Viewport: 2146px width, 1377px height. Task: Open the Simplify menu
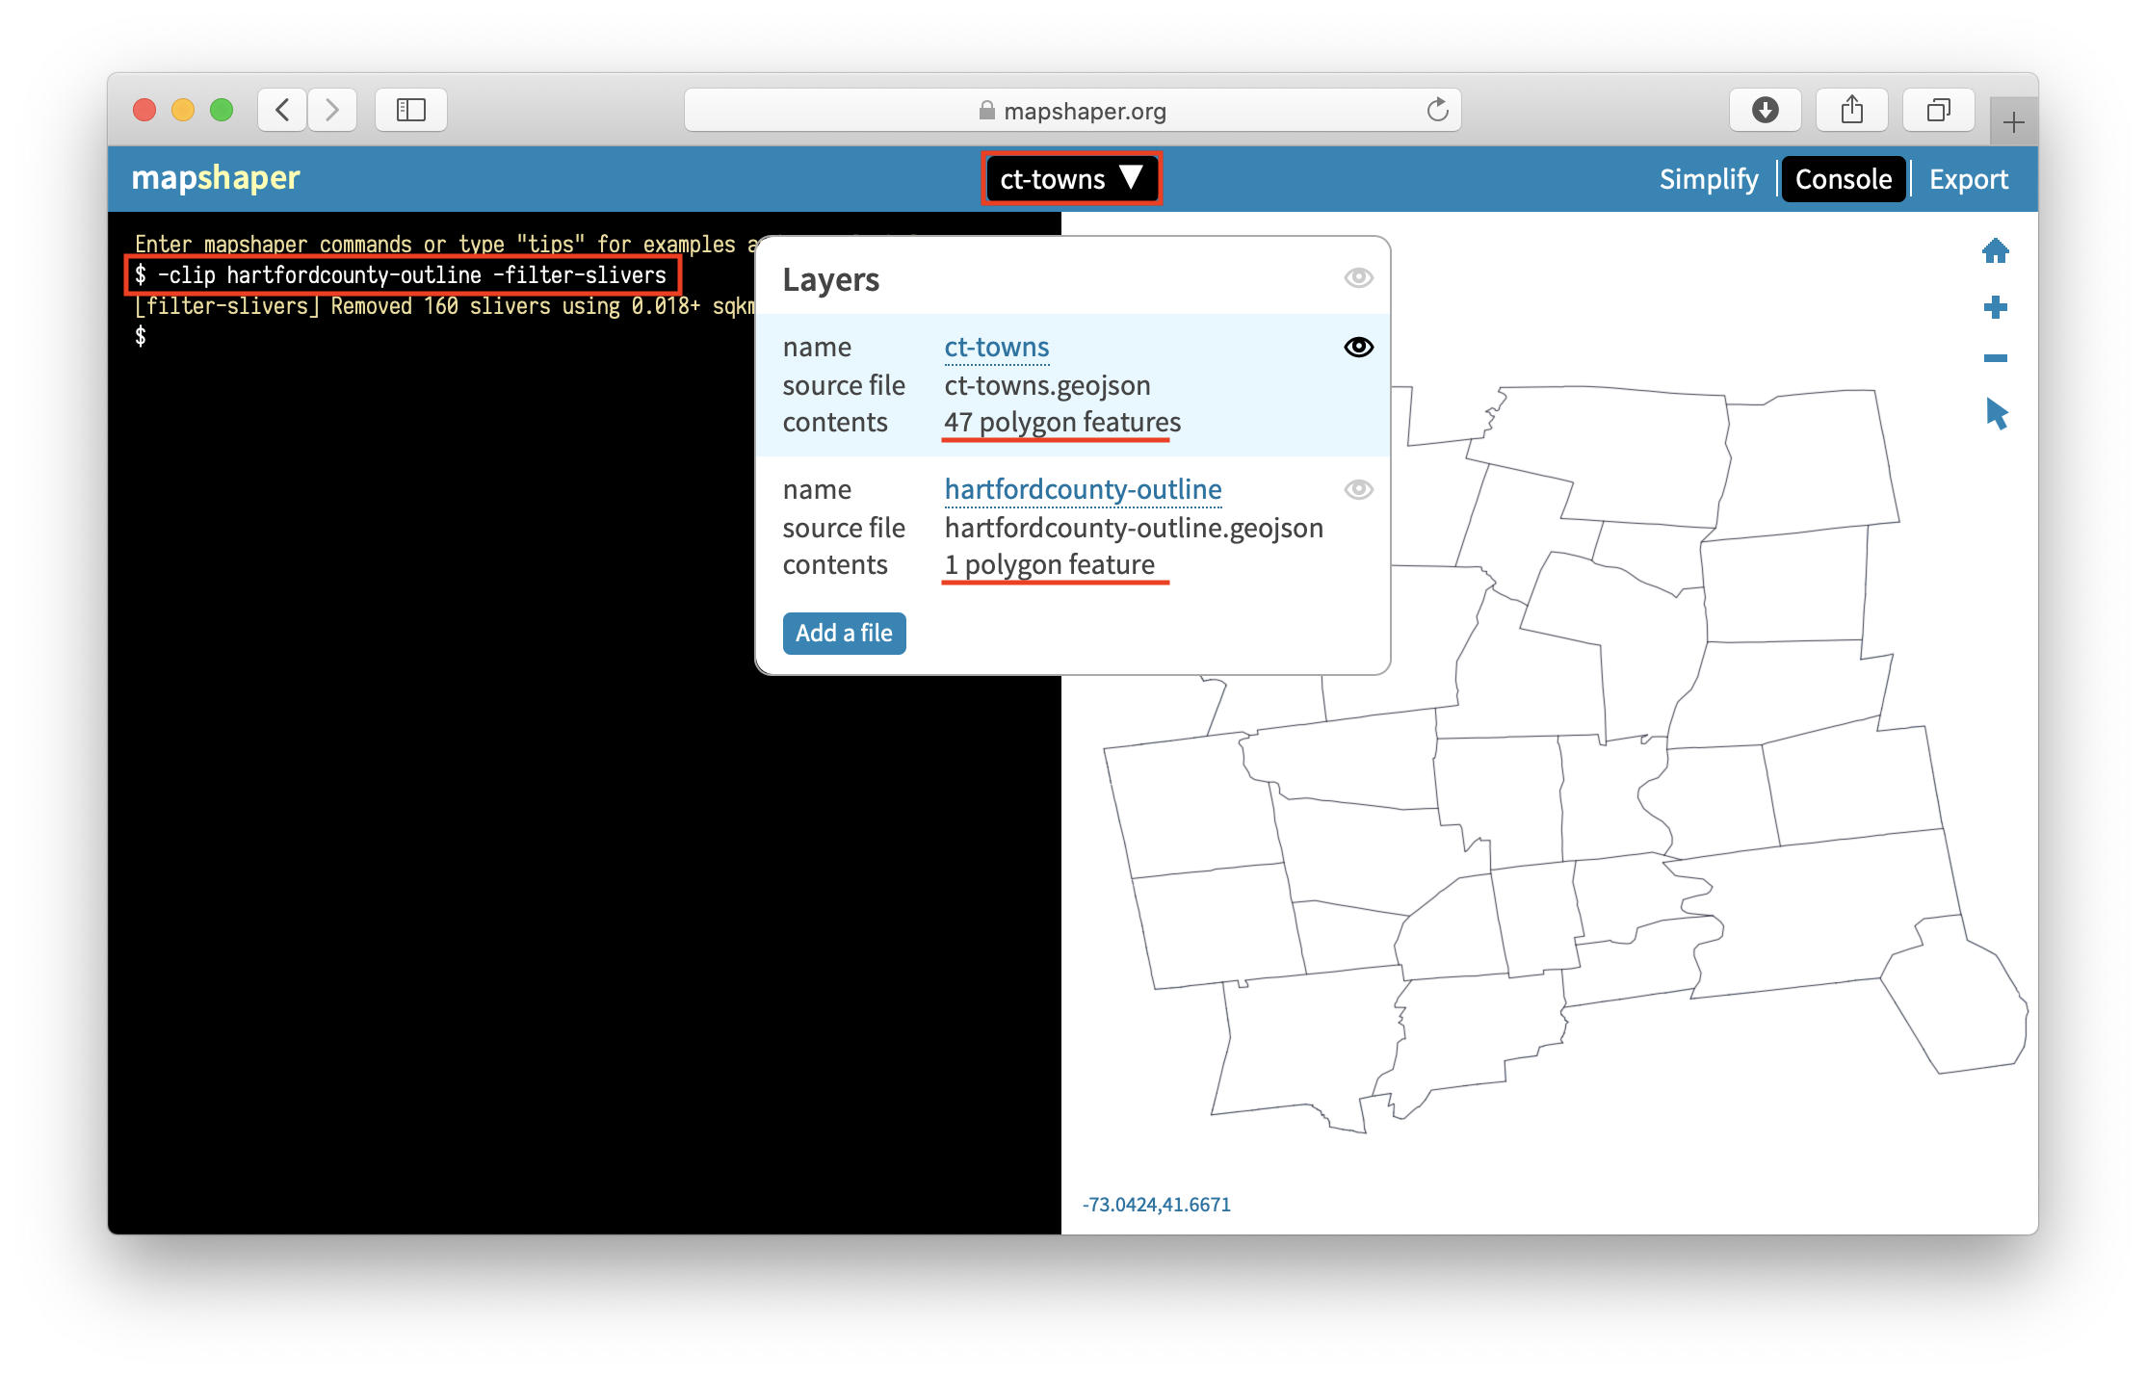[1709, 179]
